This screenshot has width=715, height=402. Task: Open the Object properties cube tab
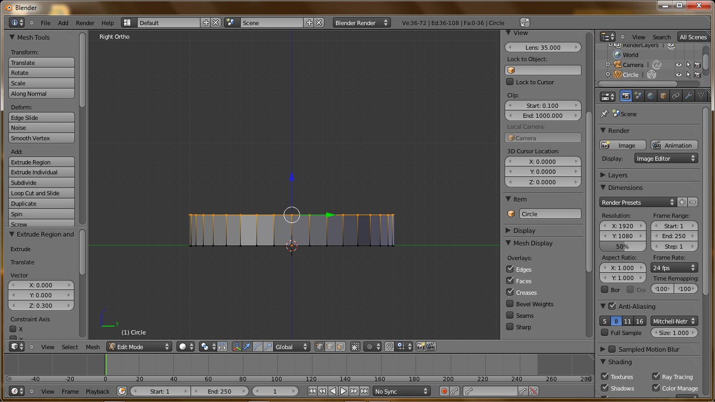click(663, 96)
